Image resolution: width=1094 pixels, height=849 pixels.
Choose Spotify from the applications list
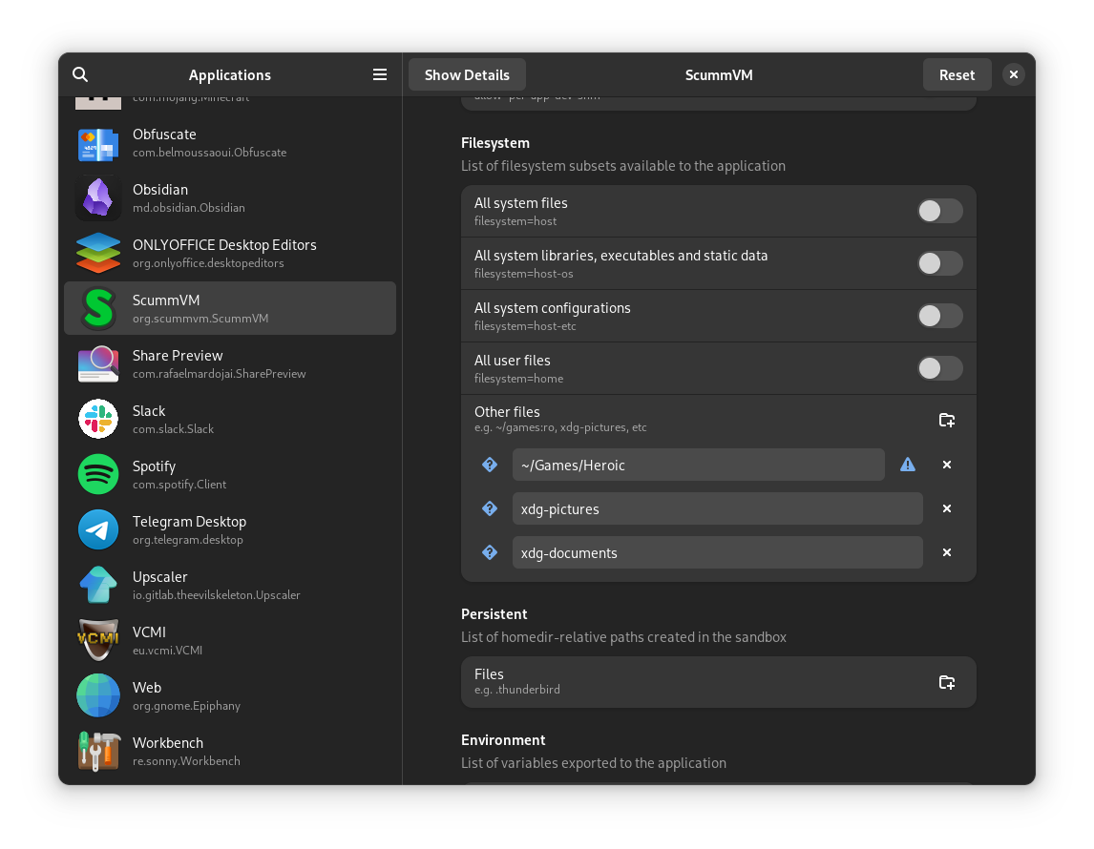(x=229, y=475)
